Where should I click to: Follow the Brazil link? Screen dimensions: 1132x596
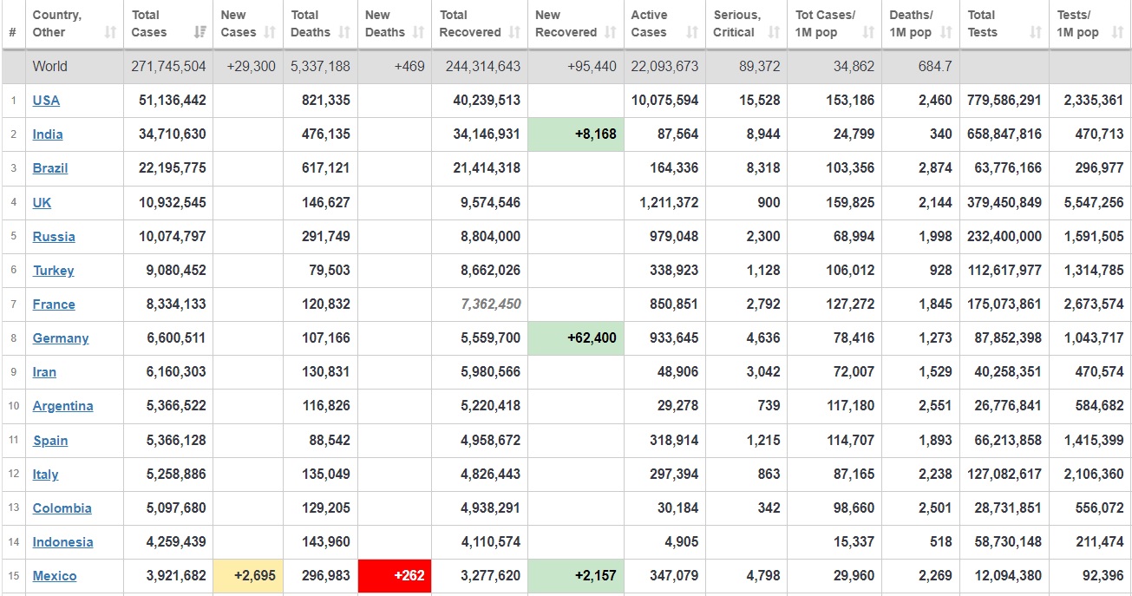50,168
